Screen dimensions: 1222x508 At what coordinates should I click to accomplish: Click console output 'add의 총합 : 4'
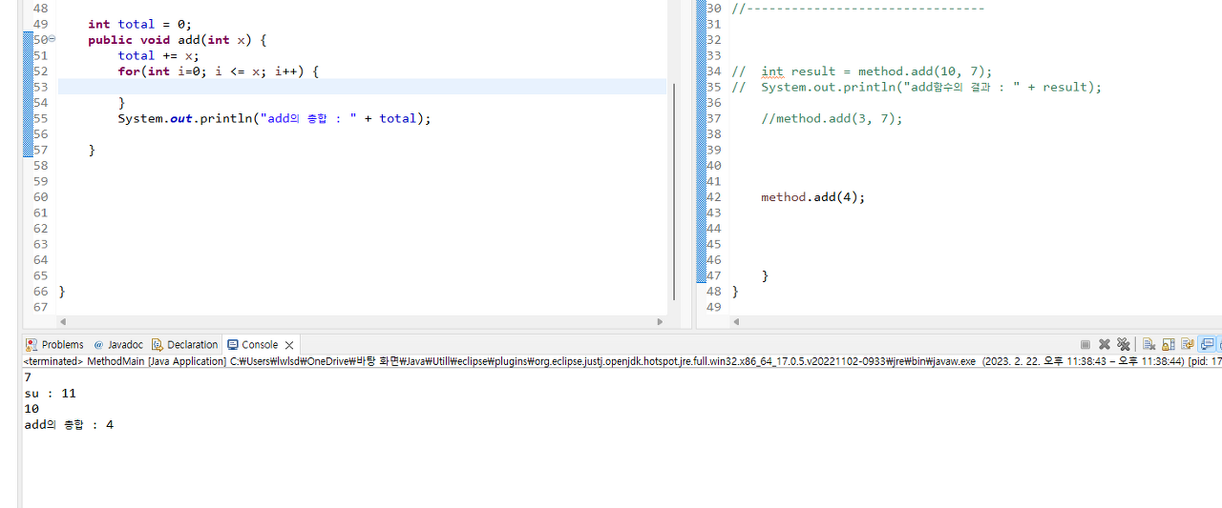[x=69, y=424]
